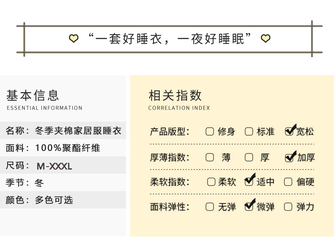This screenshot has width=334, height=244.
Task: Click the right heart icon in banner
Action: coord(266,39)
